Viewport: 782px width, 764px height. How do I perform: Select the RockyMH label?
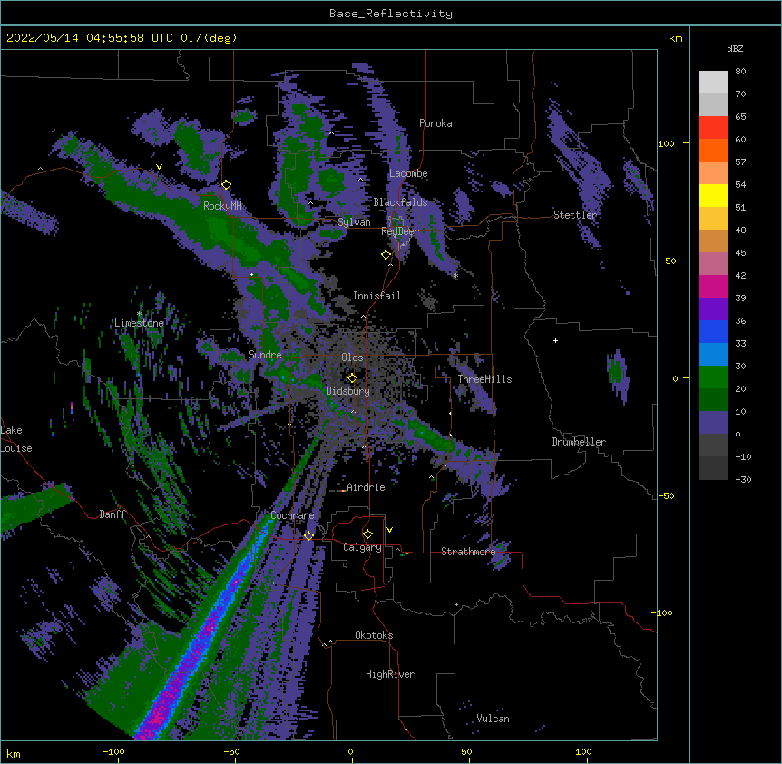tap(222, 206)
